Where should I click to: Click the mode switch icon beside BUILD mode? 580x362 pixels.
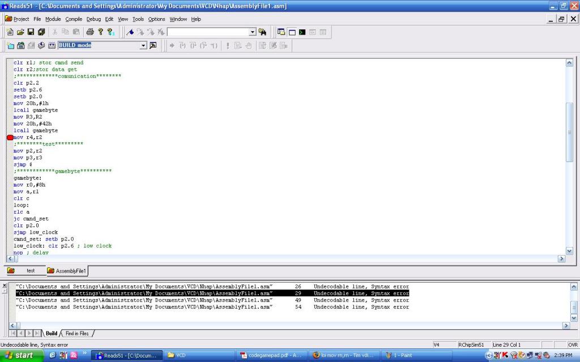point(153,45)
